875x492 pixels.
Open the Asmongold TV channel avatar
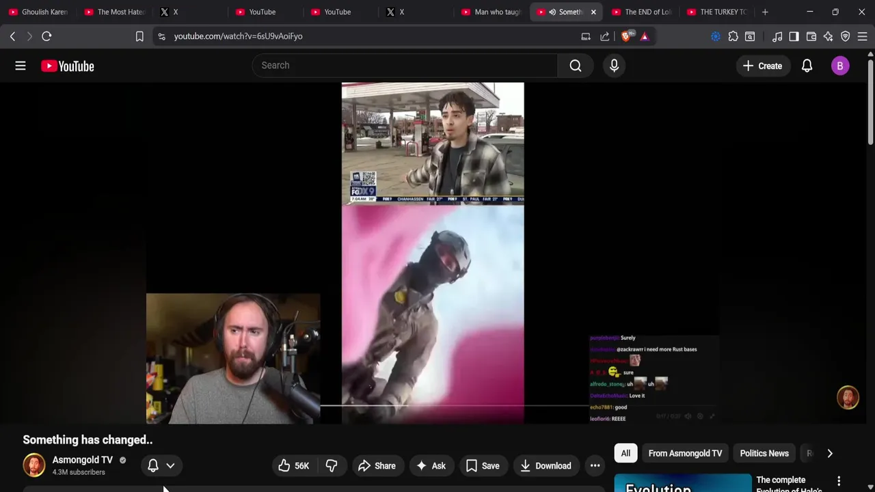tap(34, 465)
